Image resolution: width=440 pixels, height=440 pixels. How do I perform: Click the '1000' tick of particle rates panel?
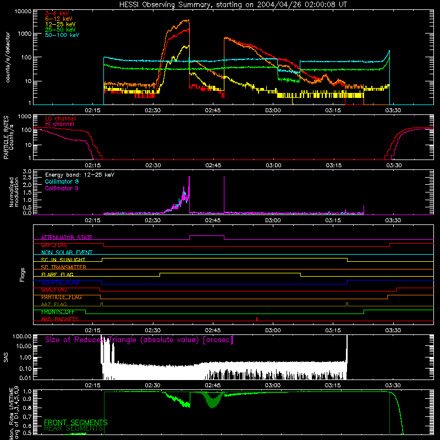click(x=25, y=117)
